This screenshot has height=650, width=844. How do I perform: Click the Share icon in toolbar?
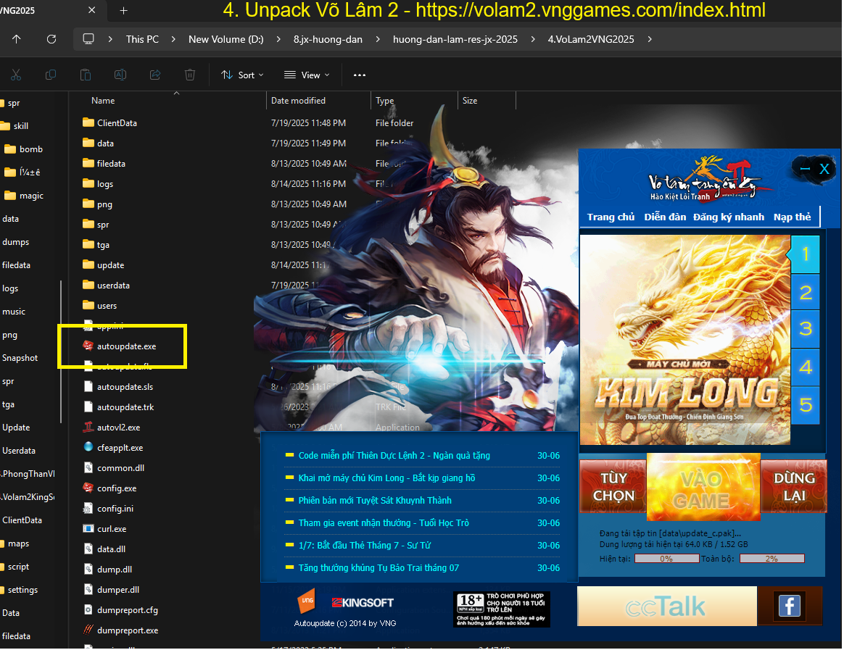pos(155,75)
